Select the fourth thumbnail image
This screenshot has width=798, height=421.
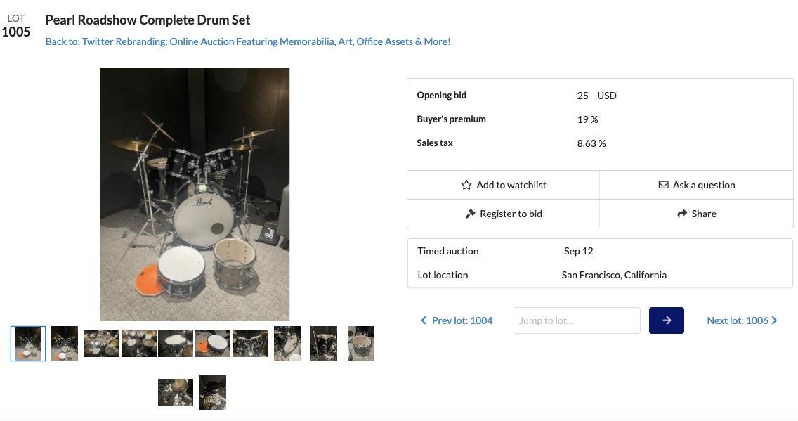tap(139, 344)
